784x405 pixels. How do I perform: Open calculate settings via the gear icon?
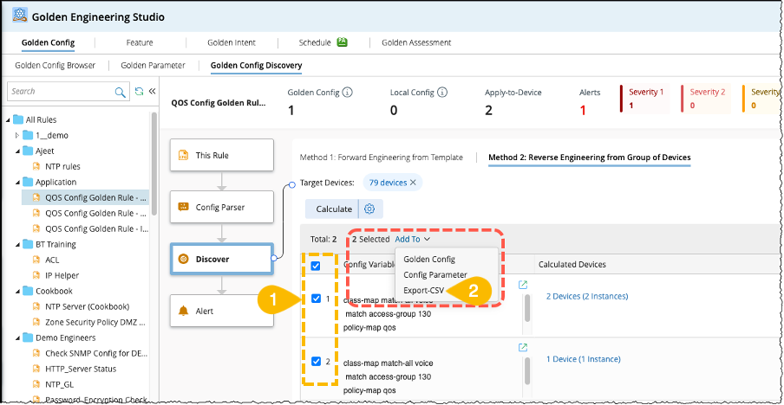369,209
